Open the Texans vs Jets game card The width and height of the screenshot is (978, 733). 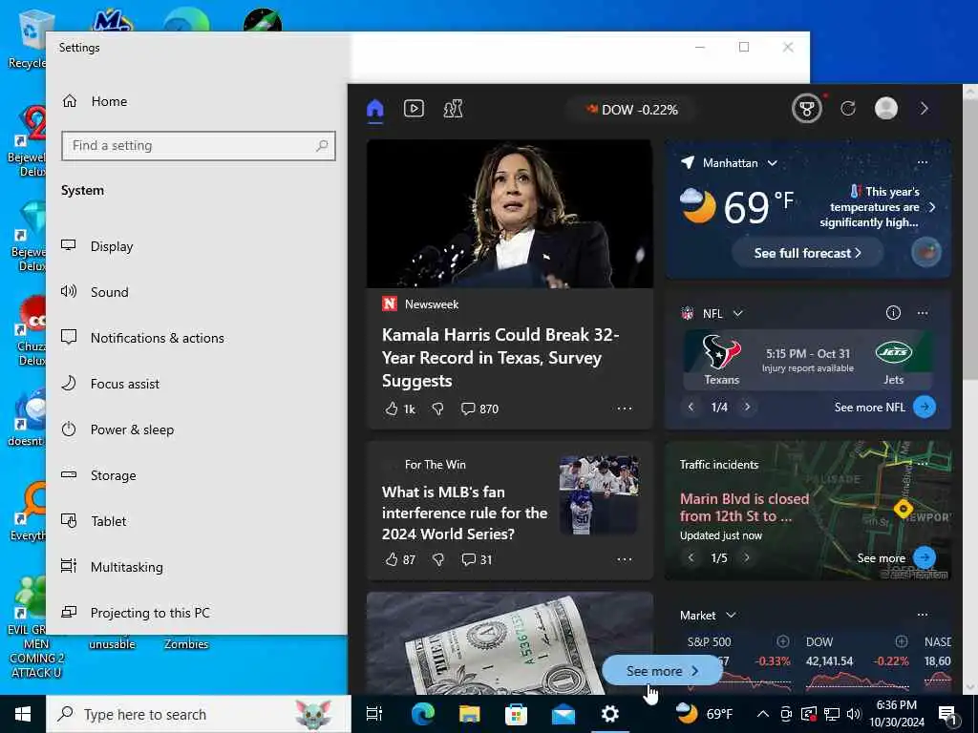pos(808,360)
